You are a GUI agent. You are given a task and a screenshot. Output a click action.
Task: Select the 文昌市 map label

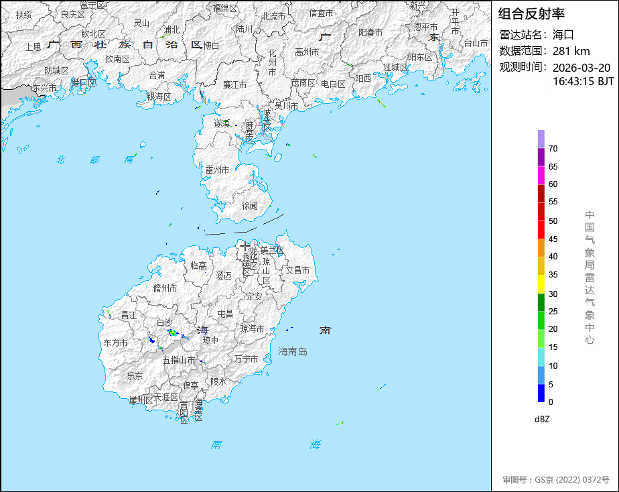click(297, 270)
